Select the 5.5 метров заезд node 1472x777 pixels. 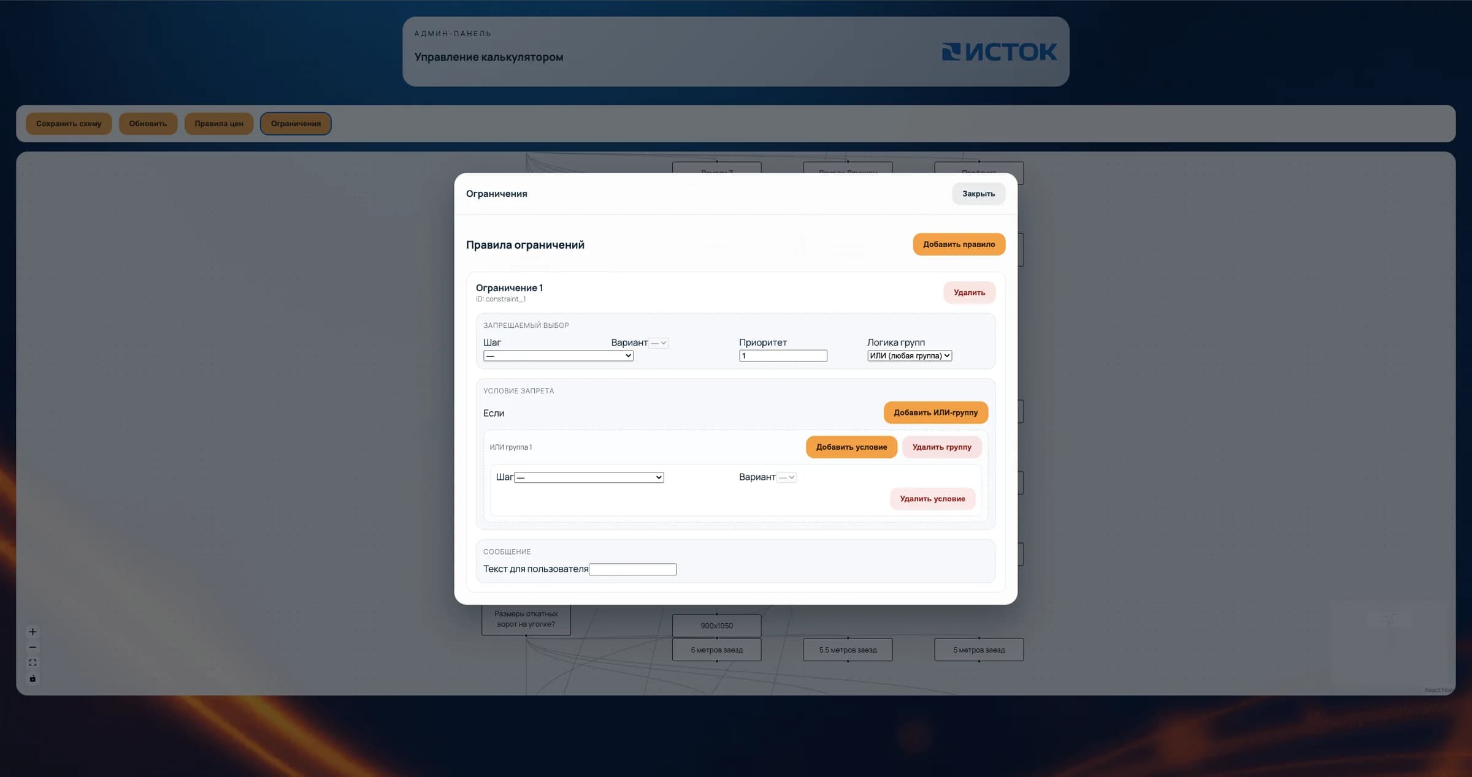[x=848, y=650]
